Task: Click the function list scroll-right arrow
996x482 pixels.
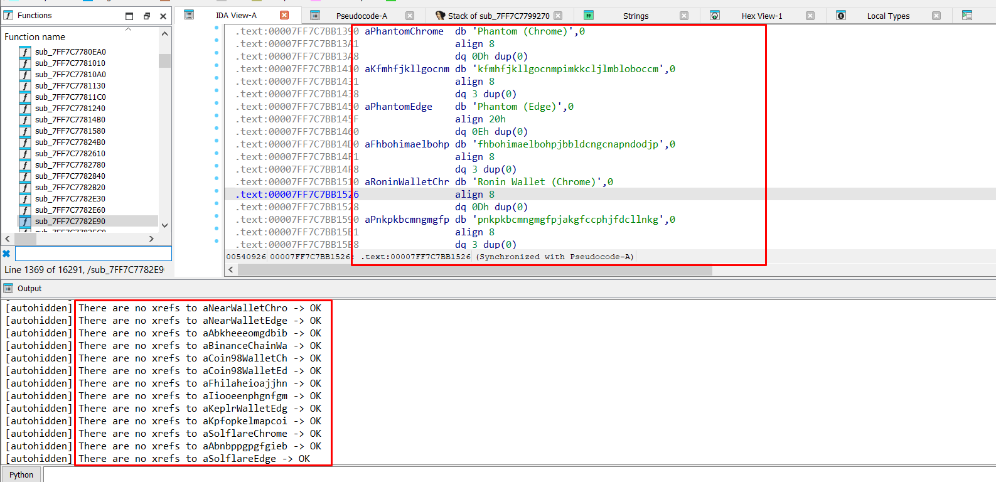Action: 151,238
